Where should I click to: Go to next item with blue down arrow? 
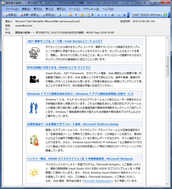105,15
